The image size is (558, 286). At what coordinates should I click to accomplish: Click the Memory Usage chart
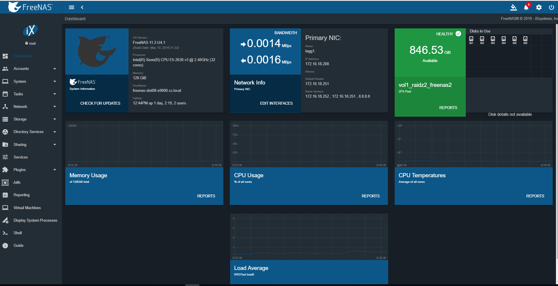(144, 144)
